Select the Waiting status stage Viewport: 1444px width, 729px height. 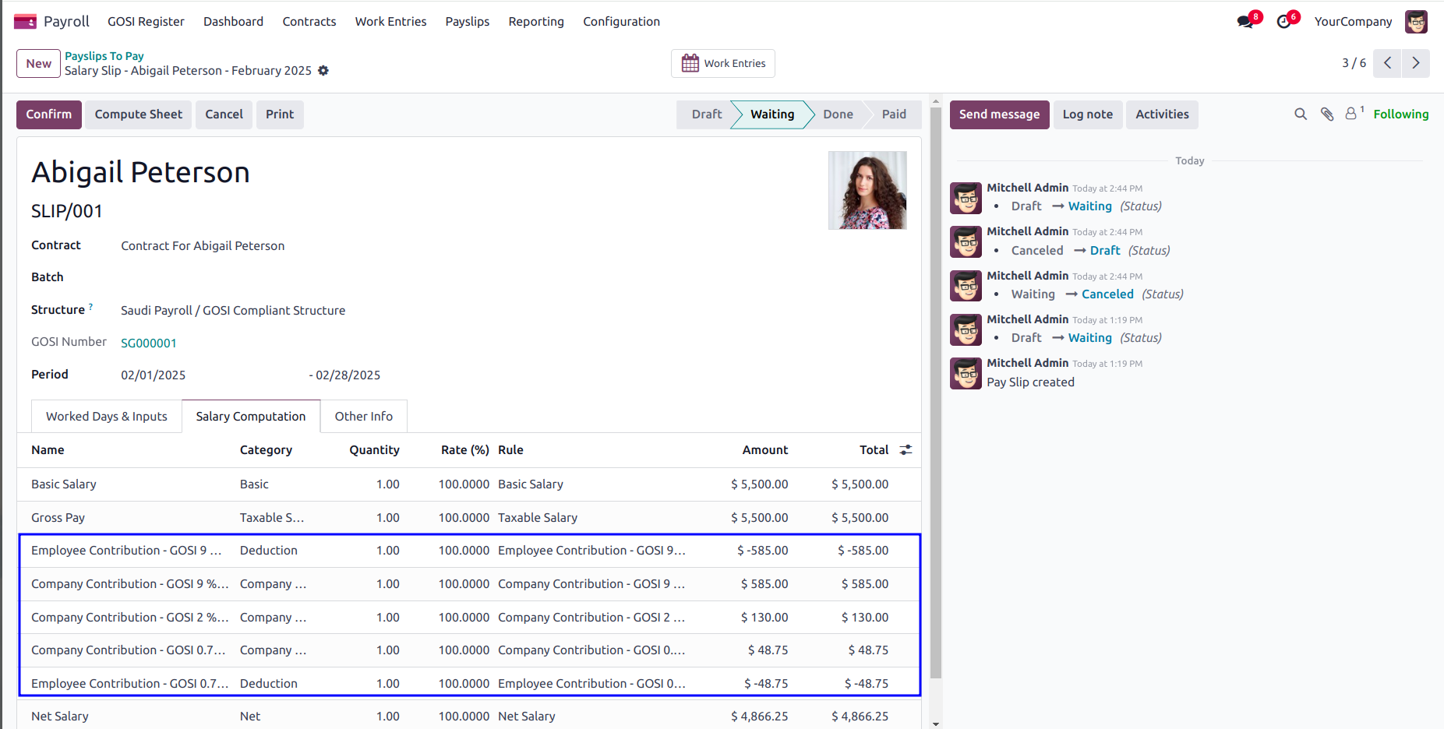tap(771, 114)
